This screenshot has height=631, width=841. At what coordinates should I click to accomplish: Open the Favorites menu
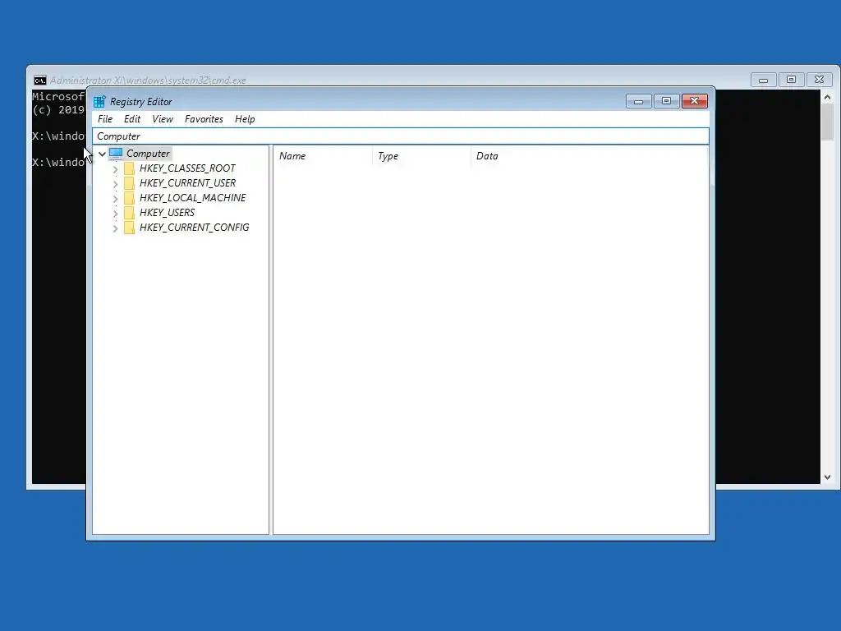coord(204,119)
